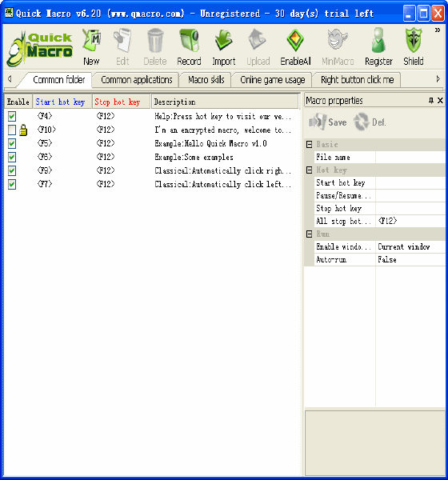Sort by the Stop hot key column
Screen dimensions: 448x480
tap(122, 102)
